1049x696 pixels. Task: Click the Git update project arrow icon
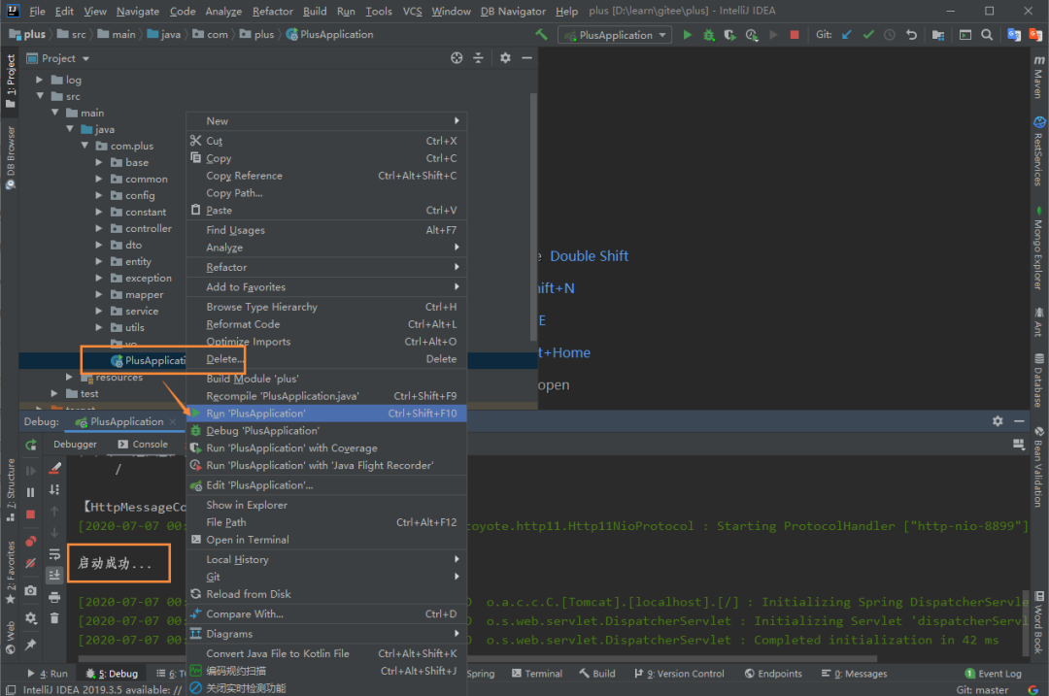click(x=847, y=35)
